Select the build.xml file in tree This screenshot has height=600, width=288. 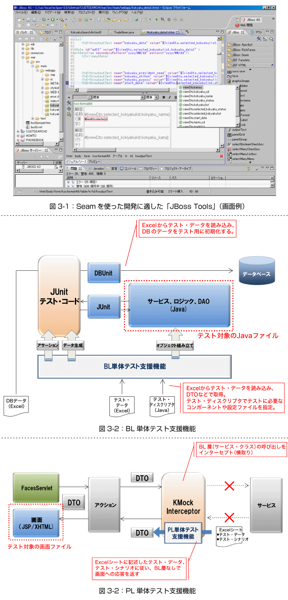(x=35, y=127)
